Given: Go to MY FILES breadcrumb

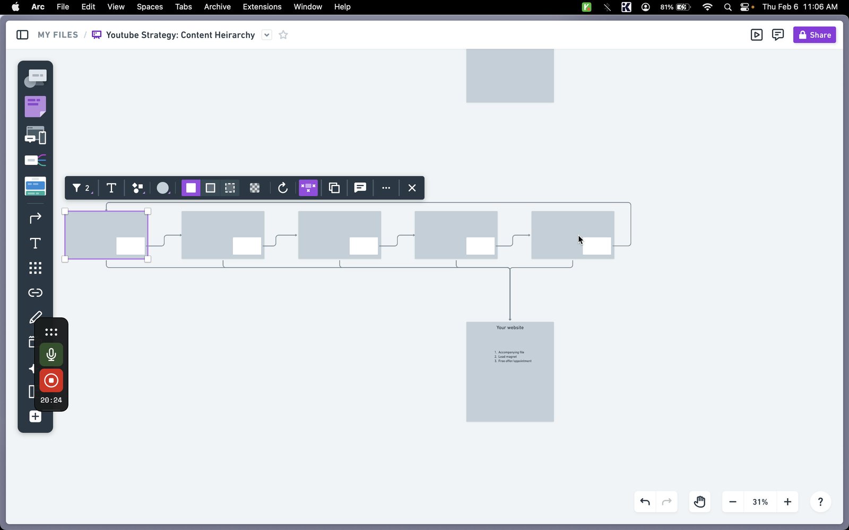Looking at the screenshot, I should (x=58, y=35).
